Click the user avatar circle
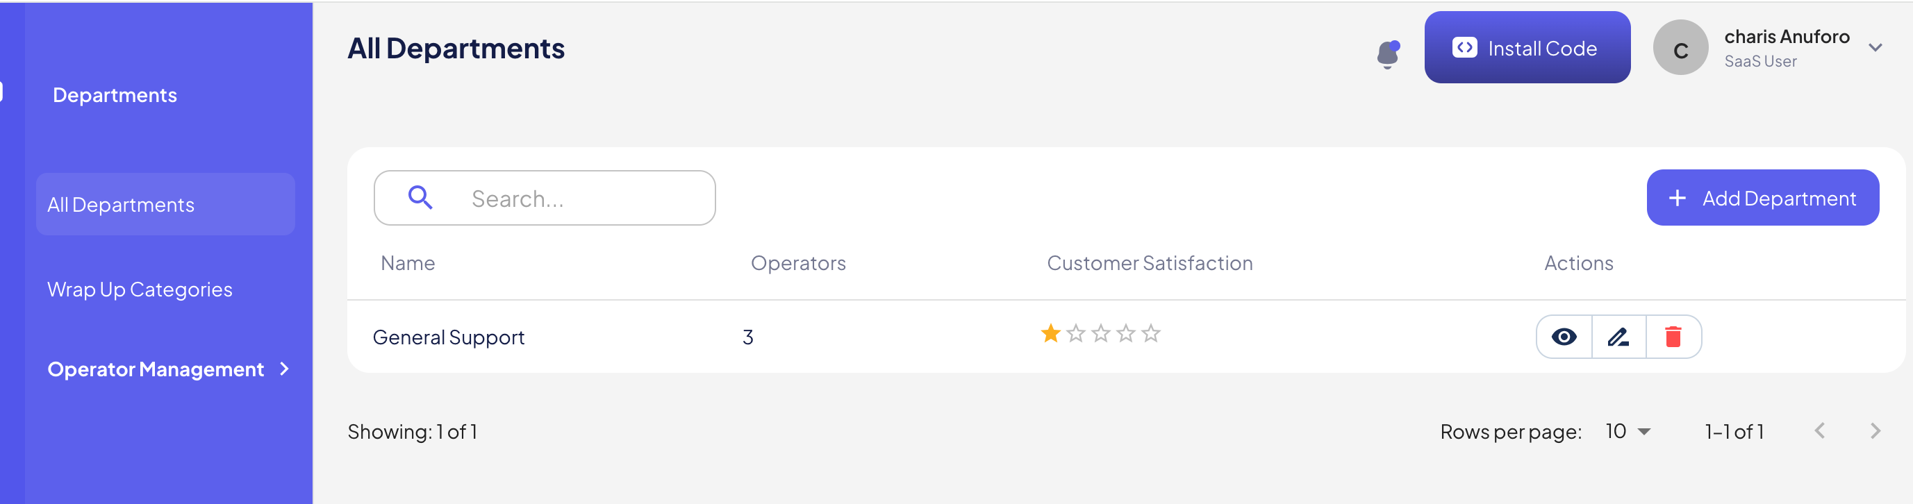 tap(1680, 48)
